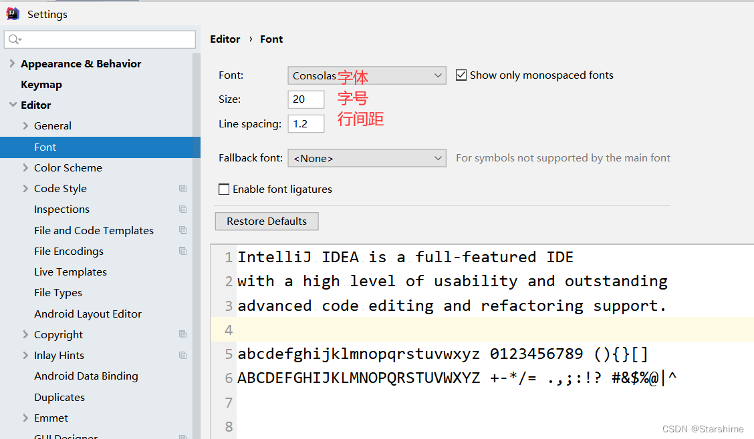Click the config icon beside Copyright

182,334
